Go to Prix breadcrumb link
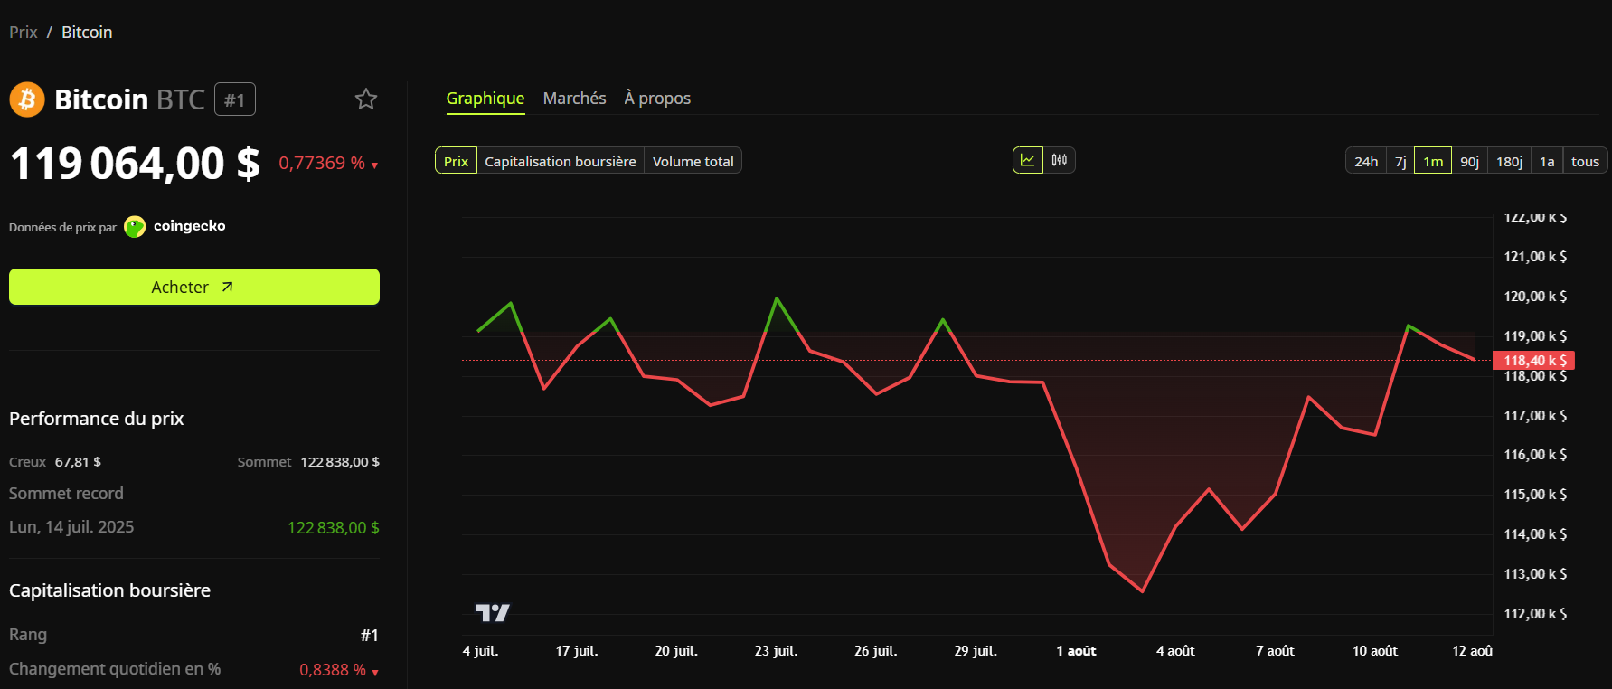 tap(24, 32)
